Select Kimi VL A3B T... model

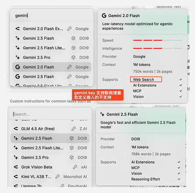(x=50, y=176)
